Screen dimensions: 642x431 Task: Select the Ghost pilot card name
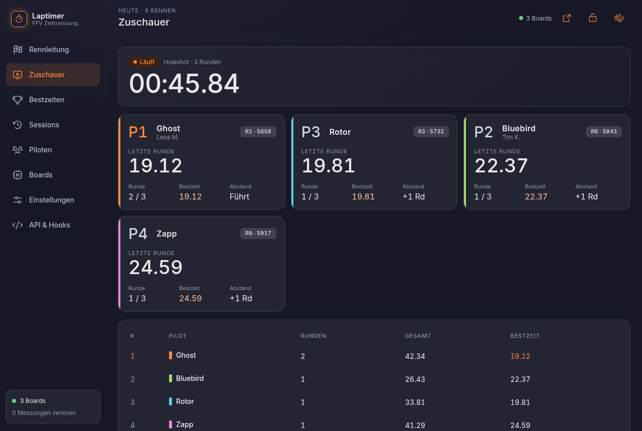click(x=168, y=128)
